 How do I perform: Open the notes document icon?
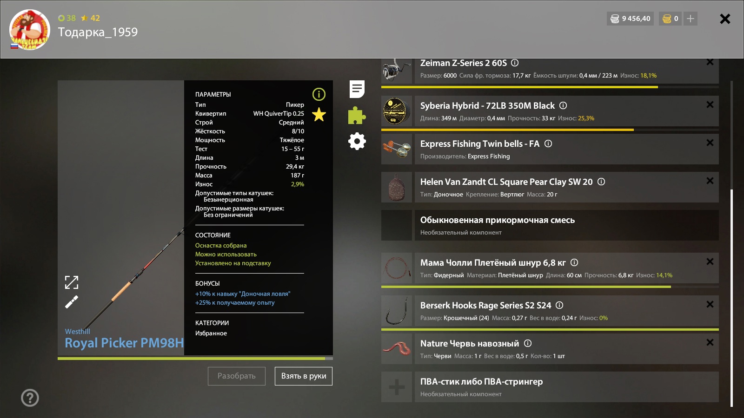click(357, 89)
